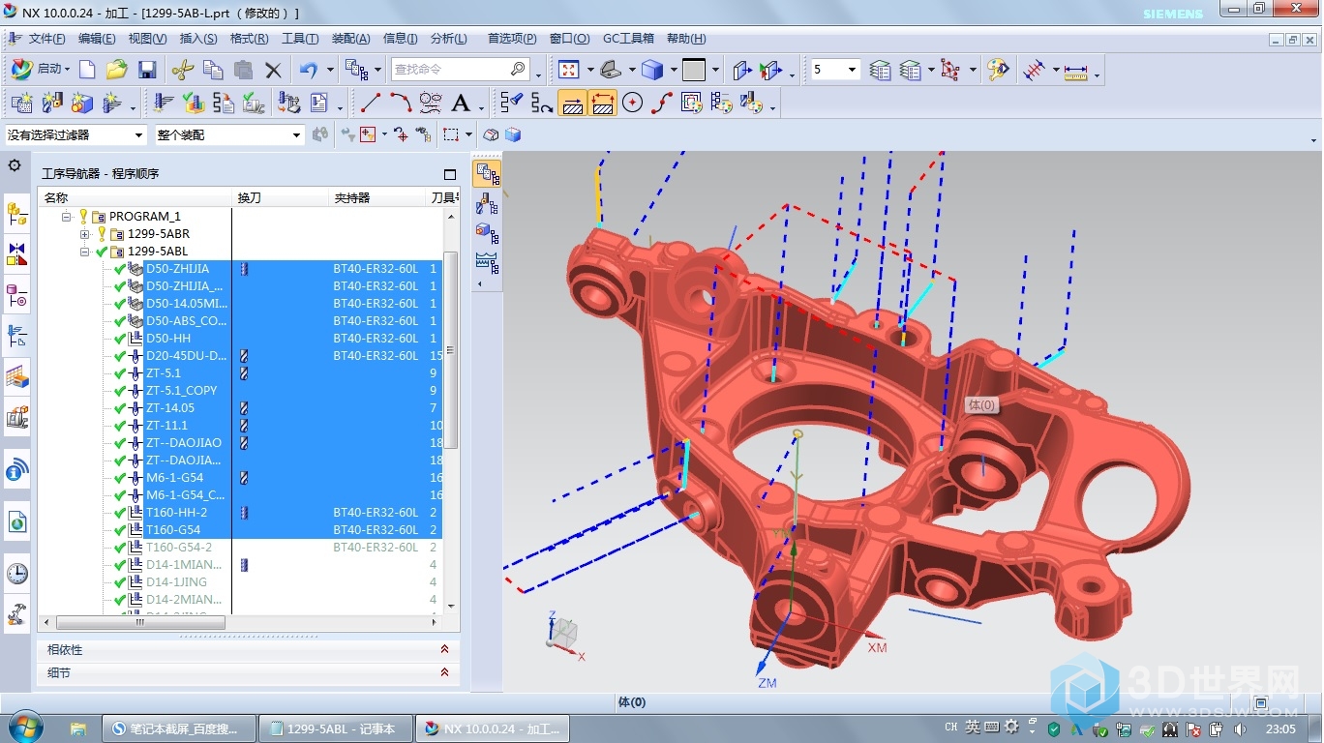Select the Arc drawing tool
The width and height of the screenshot is (1324, 743).
pyautogui.click(x=401, y=103)
